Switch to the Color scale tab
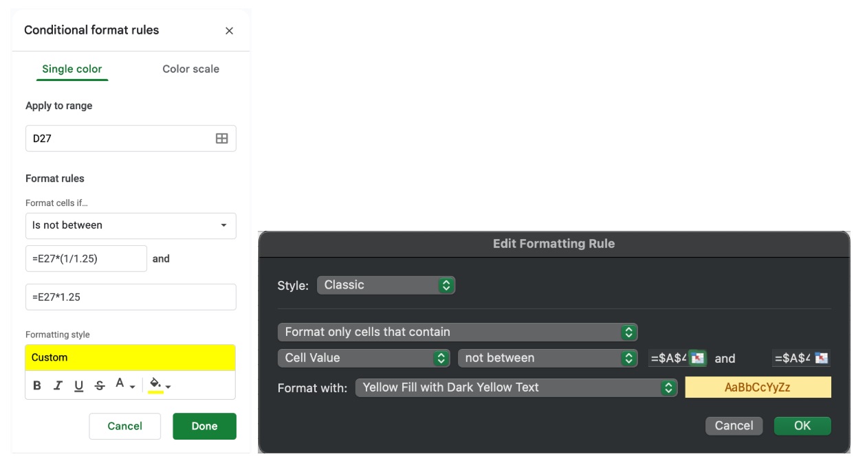The width and height of the screenshot is (856, 463). click(x=190, y=69)
